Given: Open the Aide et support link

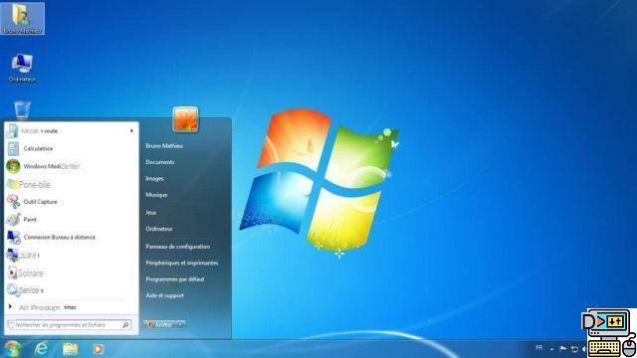Looking at the screenshot, I should pyautogui.click(x=164, y=295).
